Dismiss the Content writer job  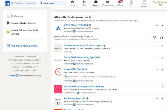coord(162,46)
